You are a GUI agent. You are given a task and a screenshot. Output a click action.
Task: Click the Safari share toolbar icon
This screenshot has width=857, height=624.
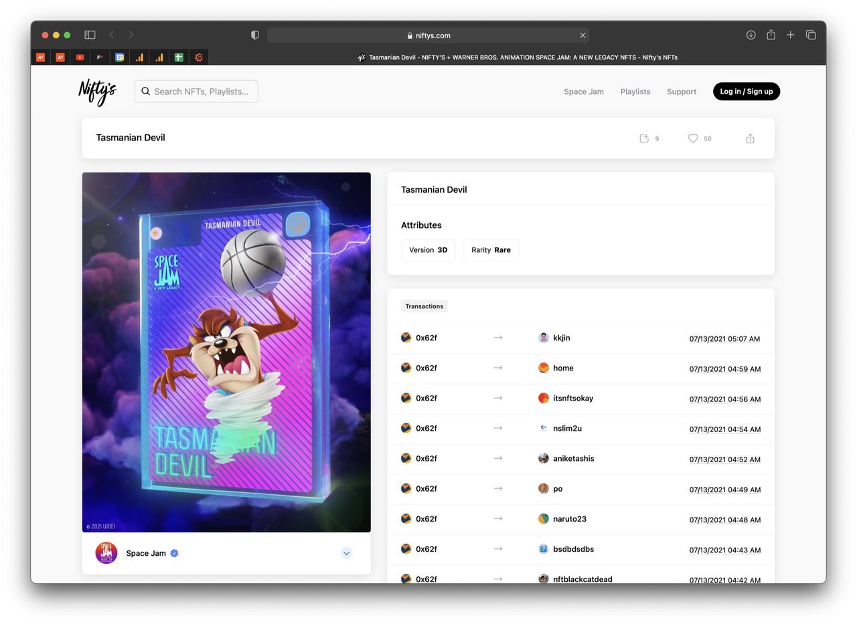(x=771, y=35)
